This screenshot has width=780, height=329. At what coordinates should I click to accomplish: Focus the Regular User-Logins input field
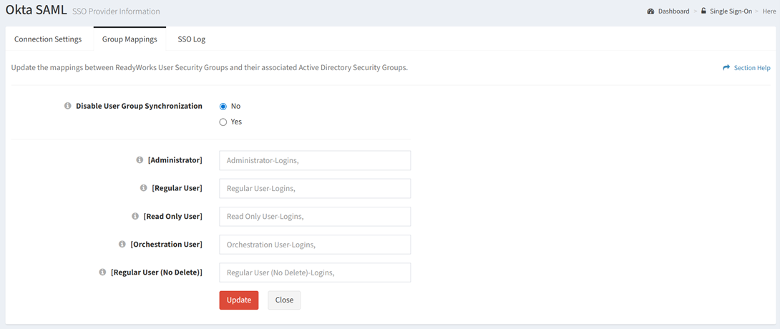click(315, 189)
